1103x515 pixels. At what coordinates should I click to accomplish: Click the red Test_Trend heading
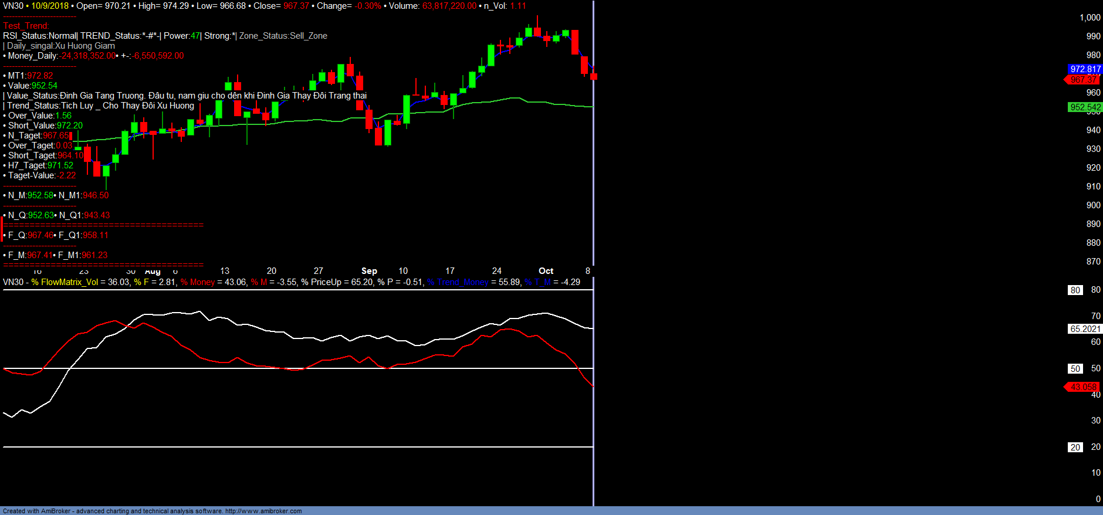(26, 26)
